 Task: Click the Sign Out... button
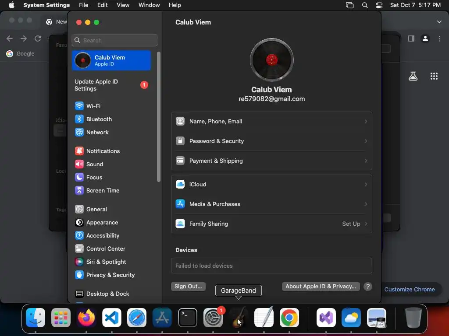(188, 286)
